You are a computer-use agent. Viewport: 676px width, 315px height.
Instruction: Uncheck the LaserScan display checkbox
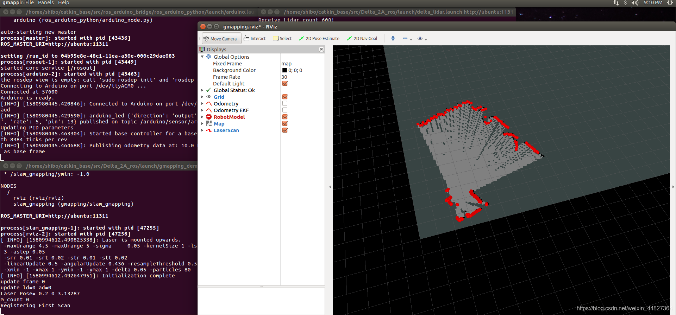285,130
